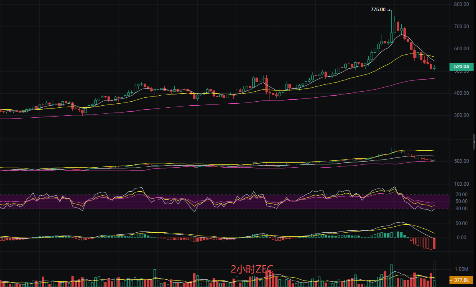The width and height of the screenshot is (476, 287).
Task: Click the 500.00 label in Bollinger pane
Action: coord(461,161)
